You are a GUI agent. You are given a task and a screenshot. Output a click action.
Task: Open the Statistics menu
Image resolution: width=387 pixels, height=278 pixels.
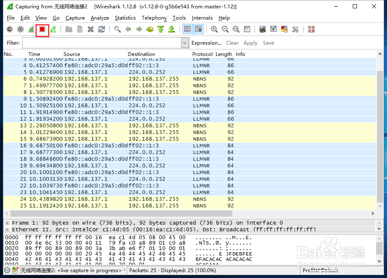[125, 18]
